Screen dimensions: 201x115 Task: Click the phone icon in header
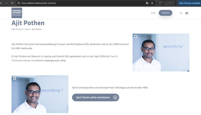[181, 13]
